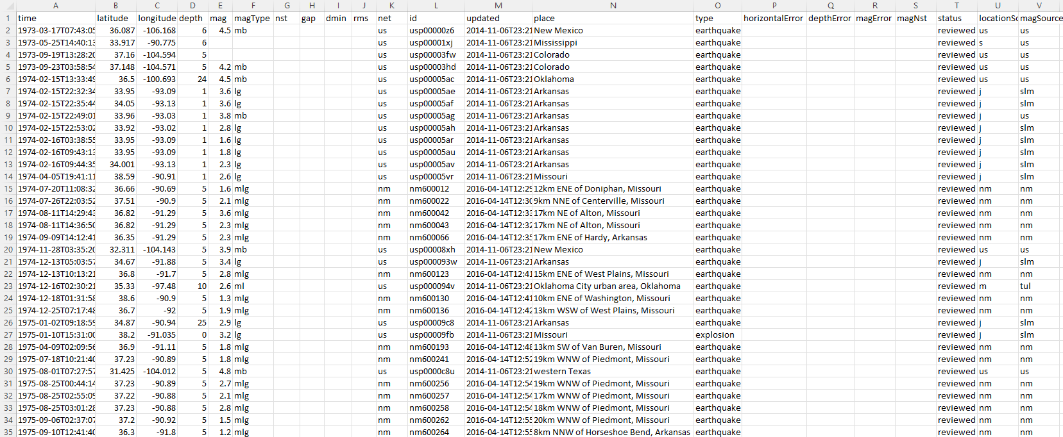Viewport: 1063px width, 437px height.
Task: Click the 'western Texas' place cell
Action: (613, 372)
